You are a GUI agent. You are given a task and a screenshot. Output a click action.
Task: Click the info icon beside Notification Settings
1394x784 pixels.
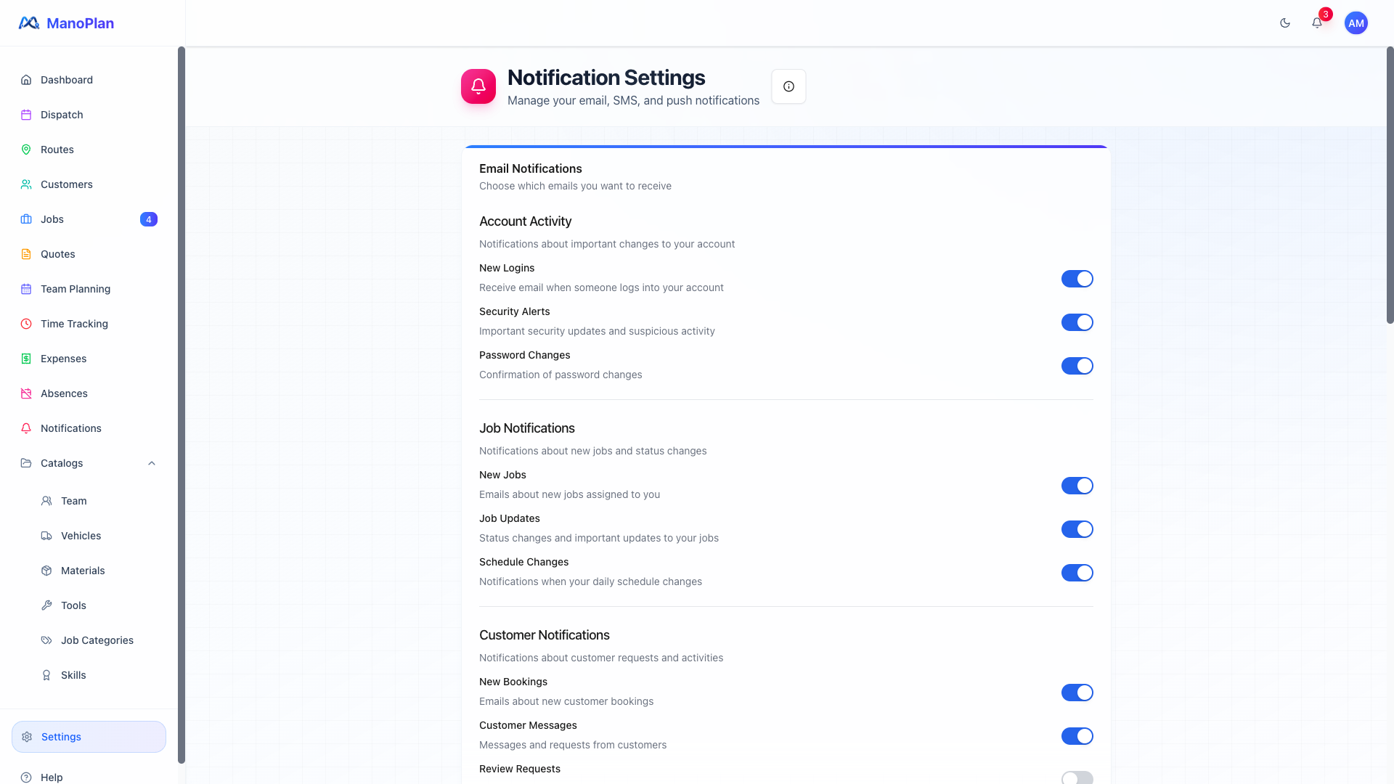tap(788, 86)
